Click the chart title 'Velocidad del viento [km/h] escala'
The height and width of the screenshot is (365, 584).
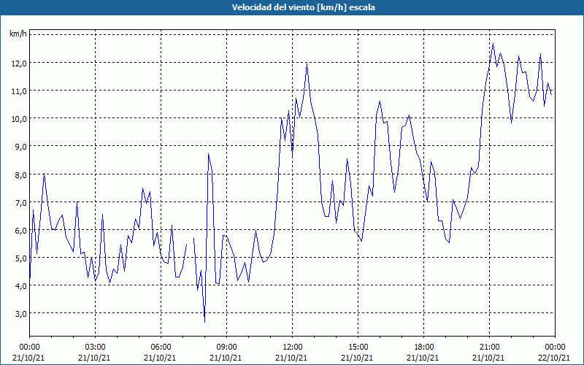pos(303,7)
